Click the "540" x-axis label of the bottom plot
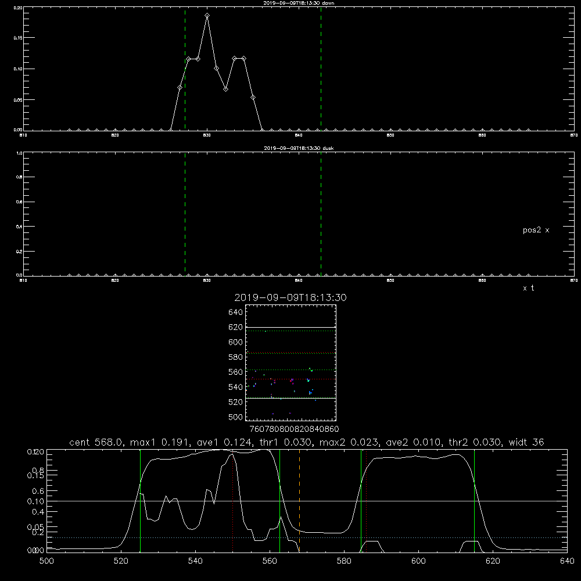581x581 pixels. pyautogui.click(x=195, y=561)
